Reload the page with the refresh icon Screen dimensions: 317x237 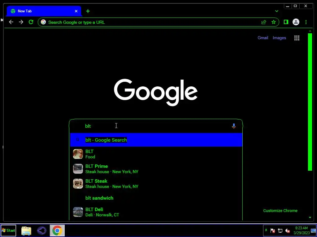coord(31,22)
